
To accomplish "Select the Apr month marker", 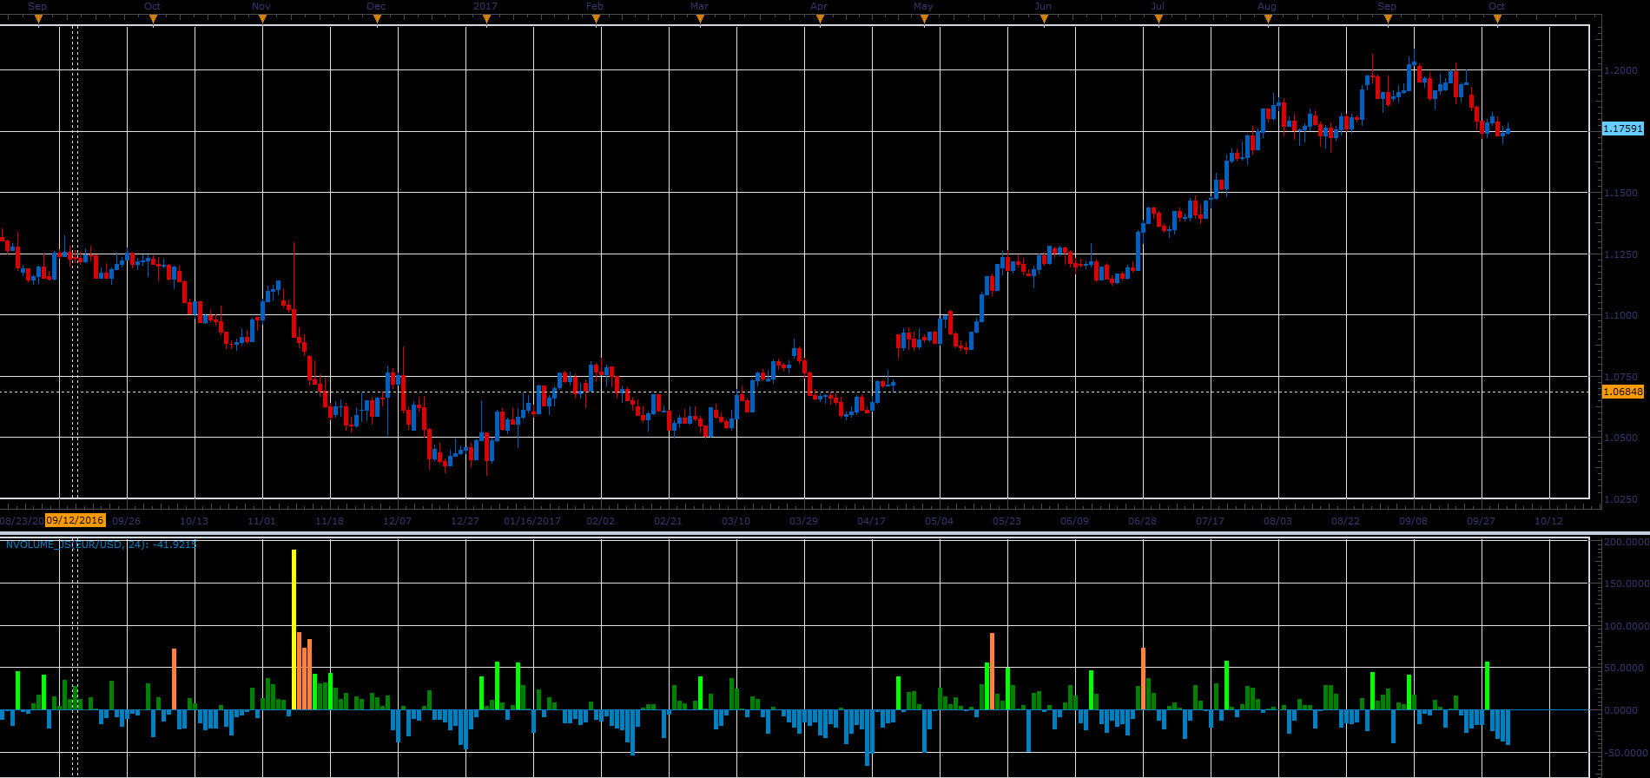I will (x=819, y=6).
